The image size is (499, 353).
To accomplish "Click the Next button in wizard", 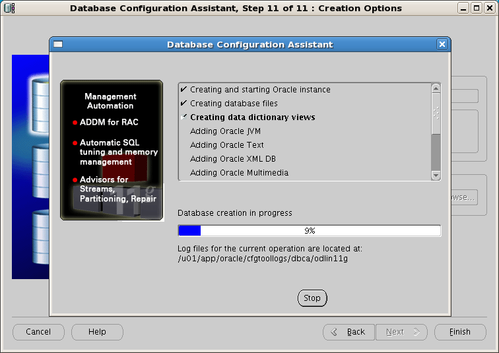I will pyautogui.click(x=401, y=332).
